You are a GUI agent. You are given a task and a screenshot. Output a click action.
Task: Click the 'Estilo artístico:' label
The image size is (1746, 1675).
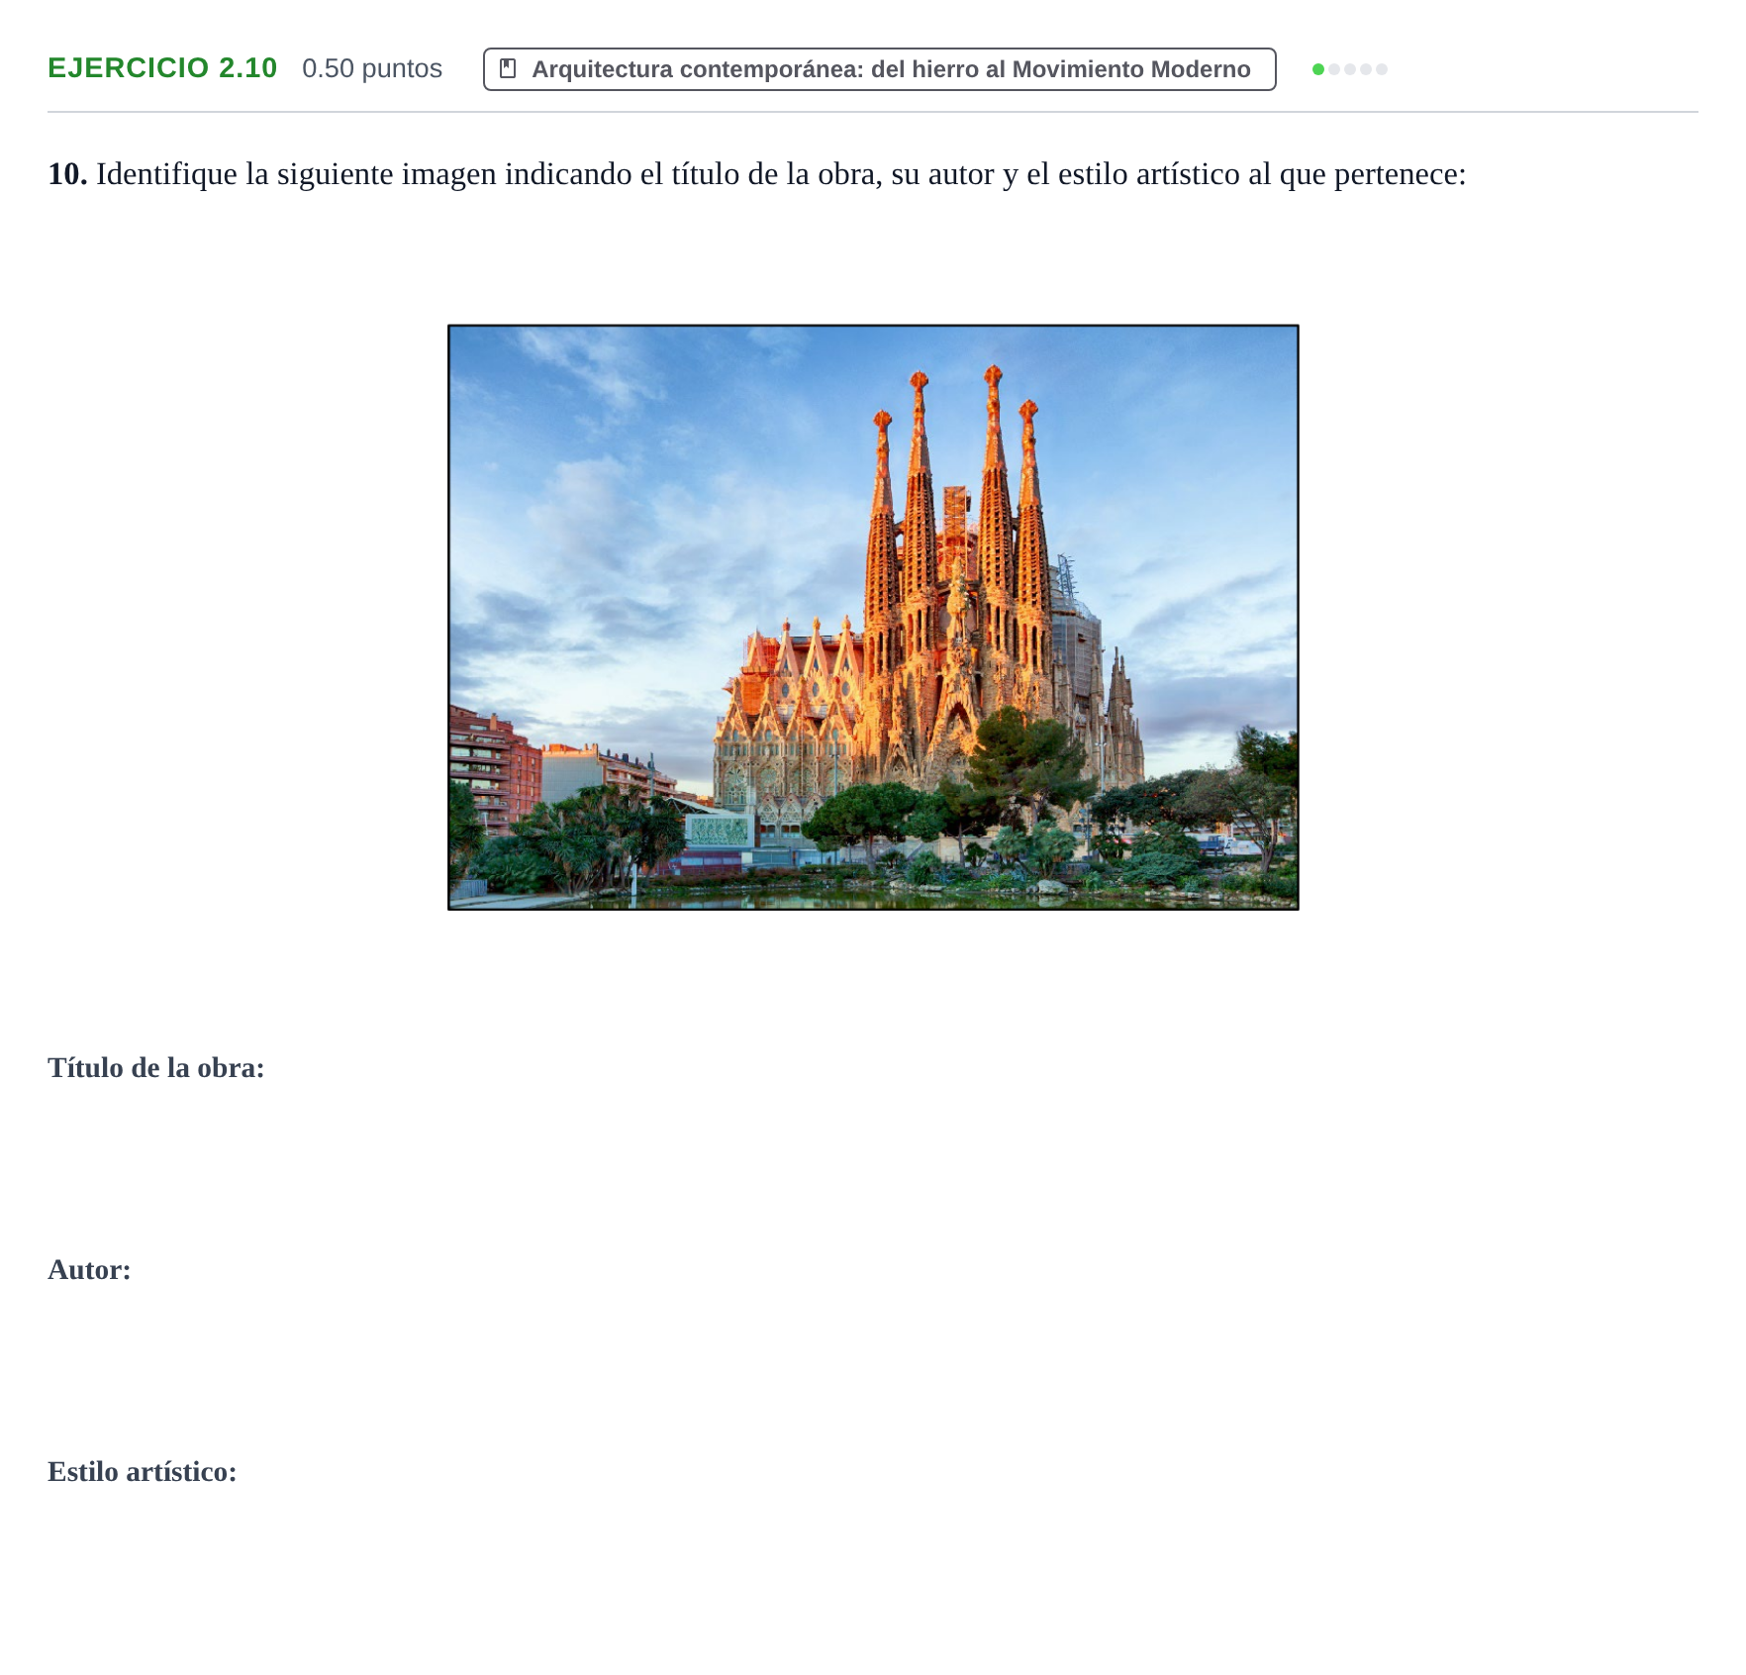click(x=143, y=1471)
